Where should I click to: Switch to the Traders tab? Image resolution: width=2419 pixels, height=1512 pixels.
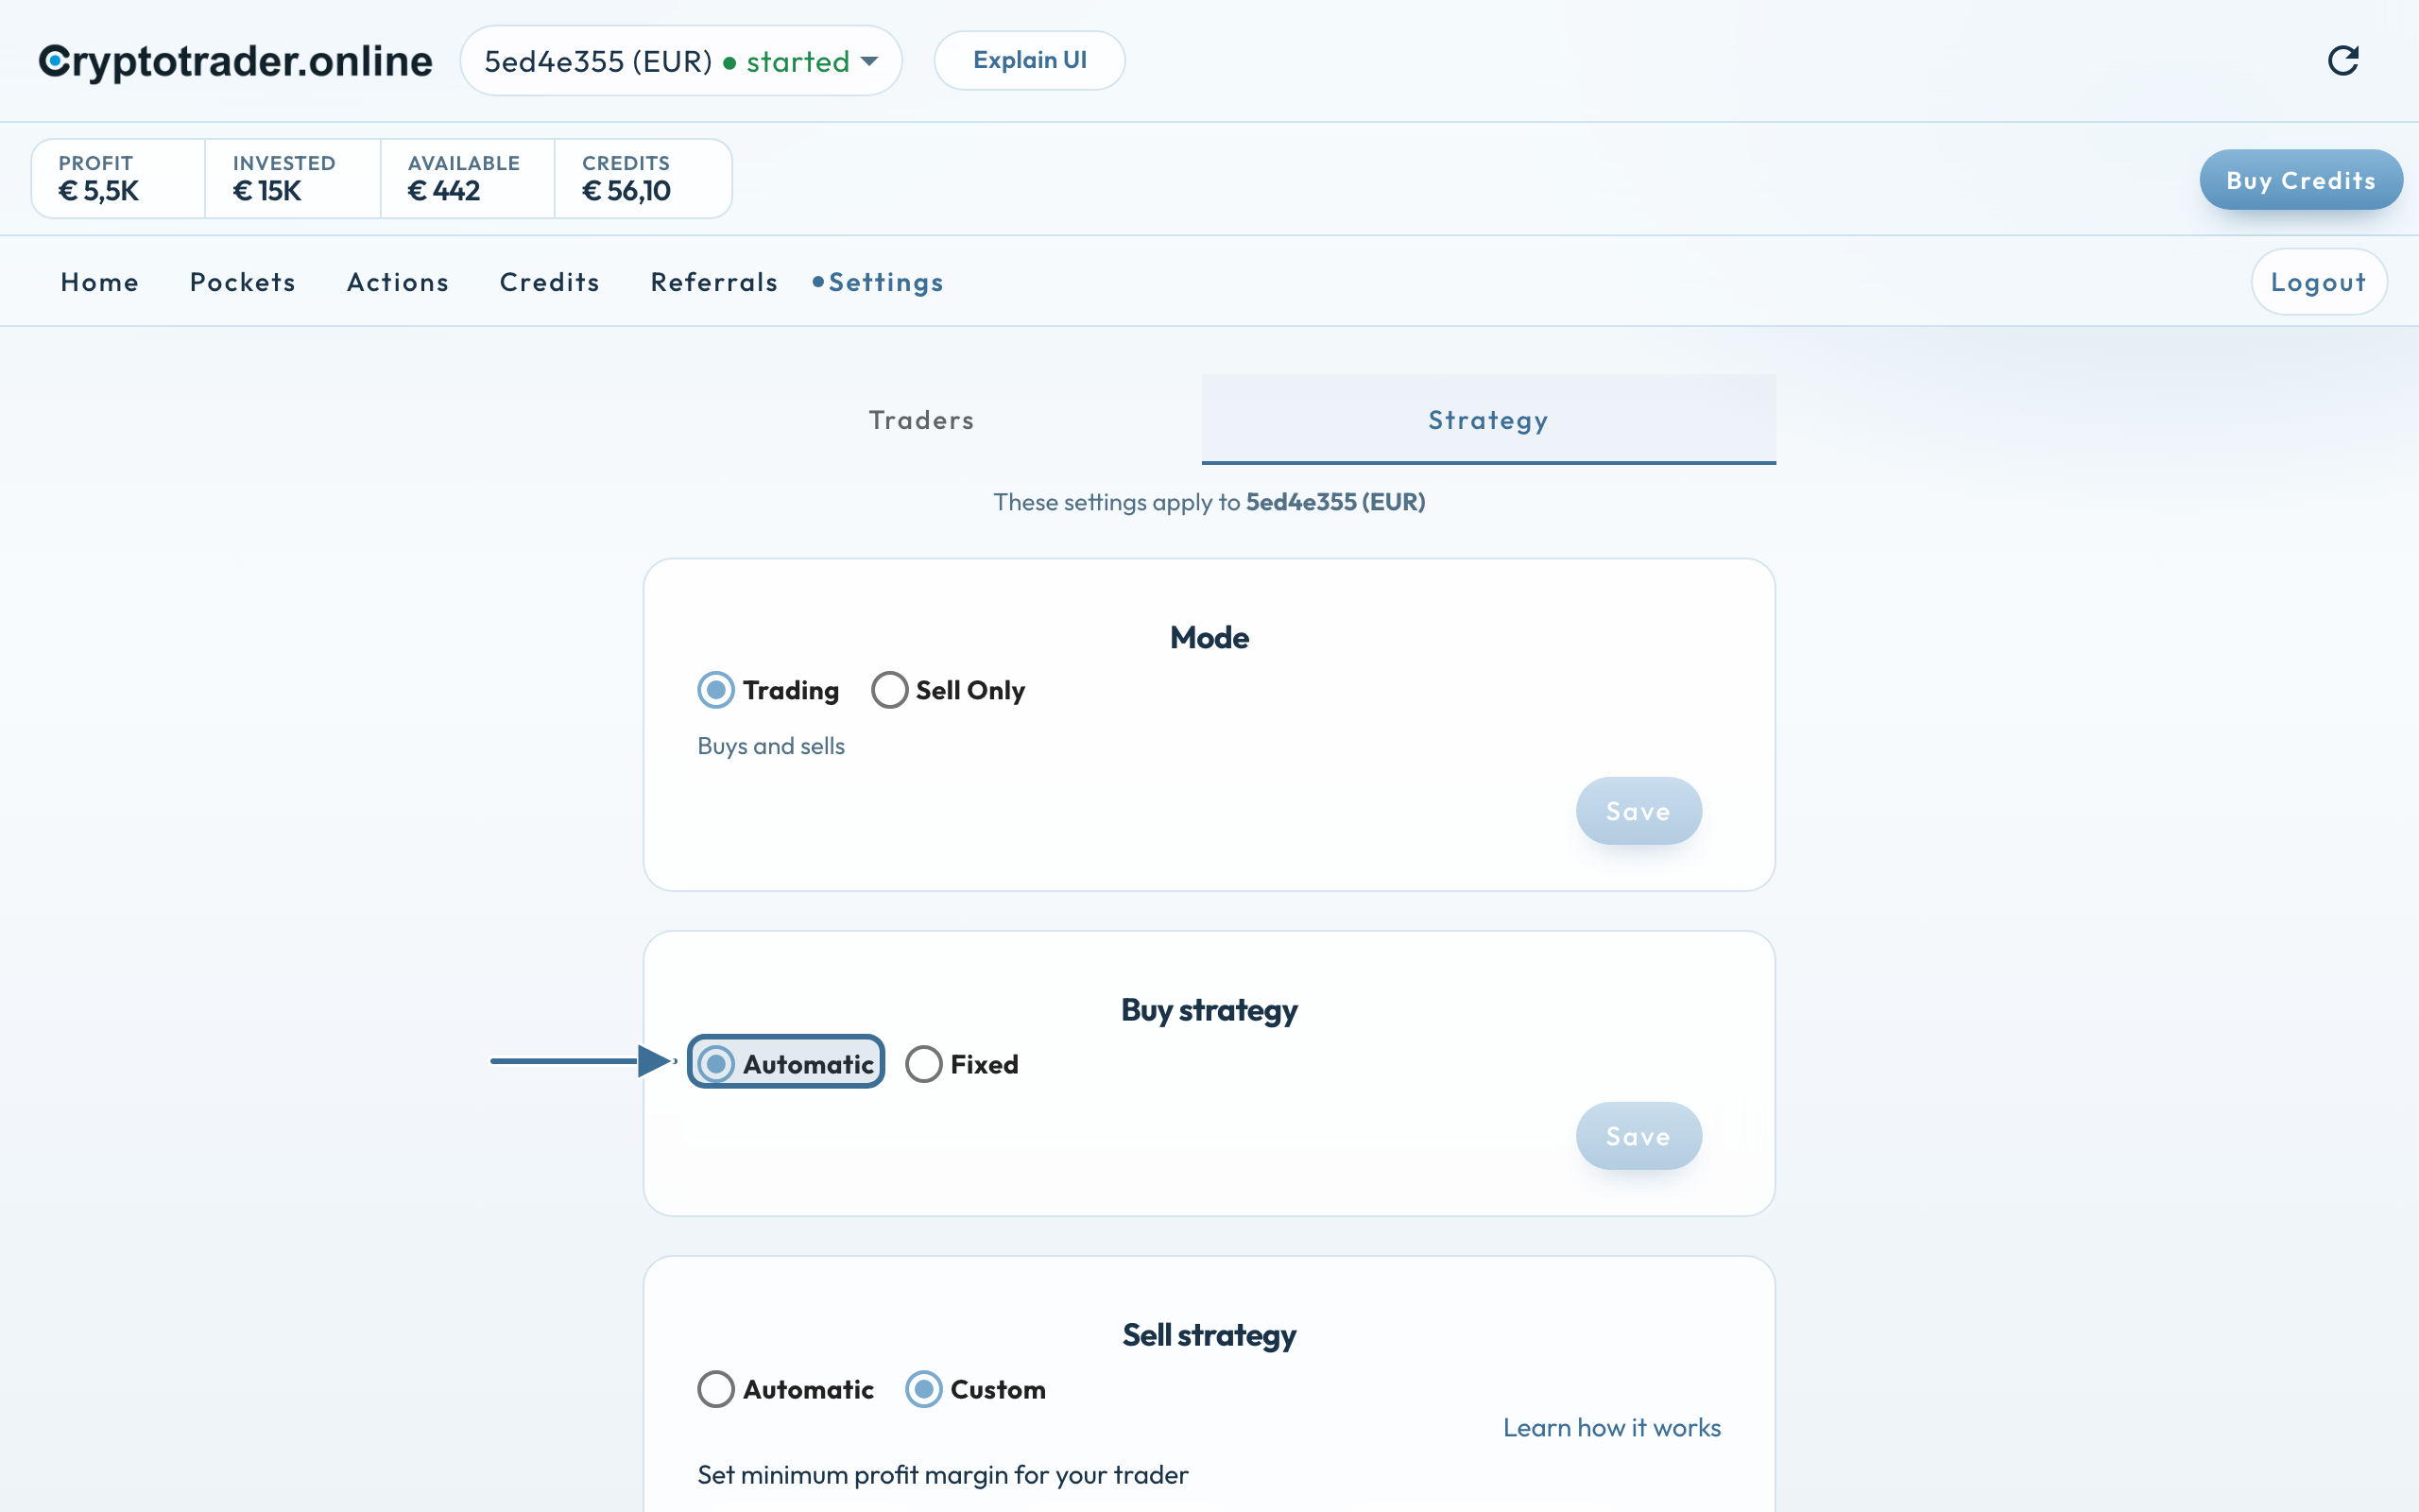pos(921,420)
